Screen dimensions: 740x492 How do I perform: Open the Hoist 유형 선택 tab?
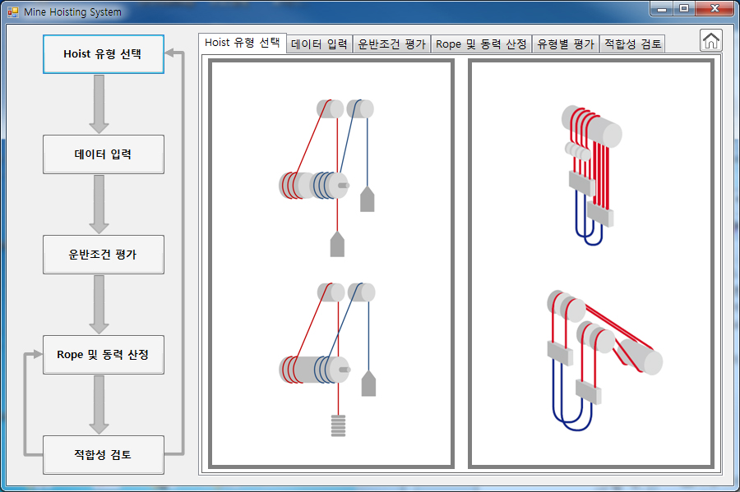242,43
